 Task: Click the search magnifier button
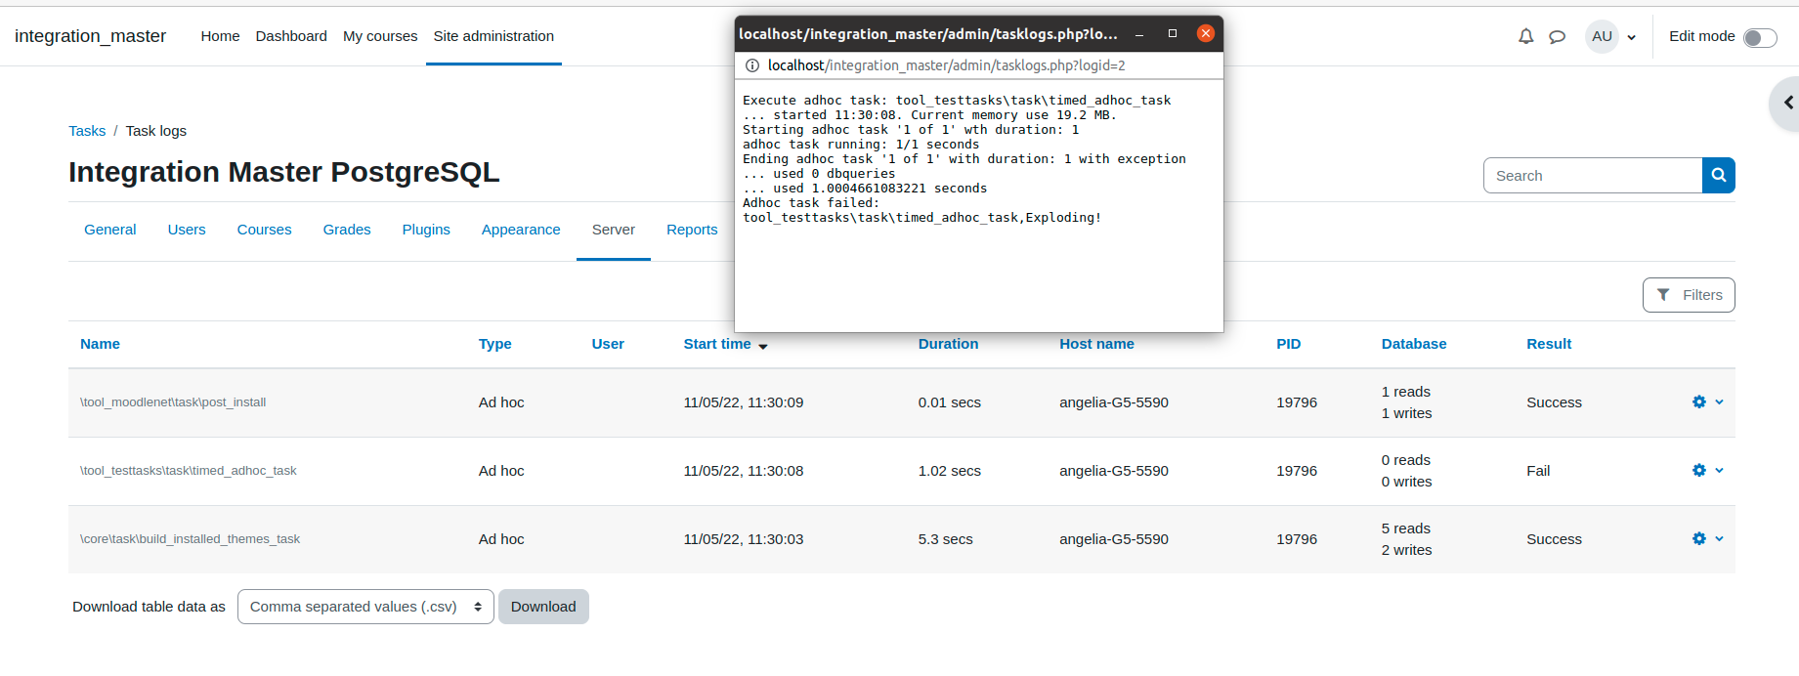[x=1719, y=176]
